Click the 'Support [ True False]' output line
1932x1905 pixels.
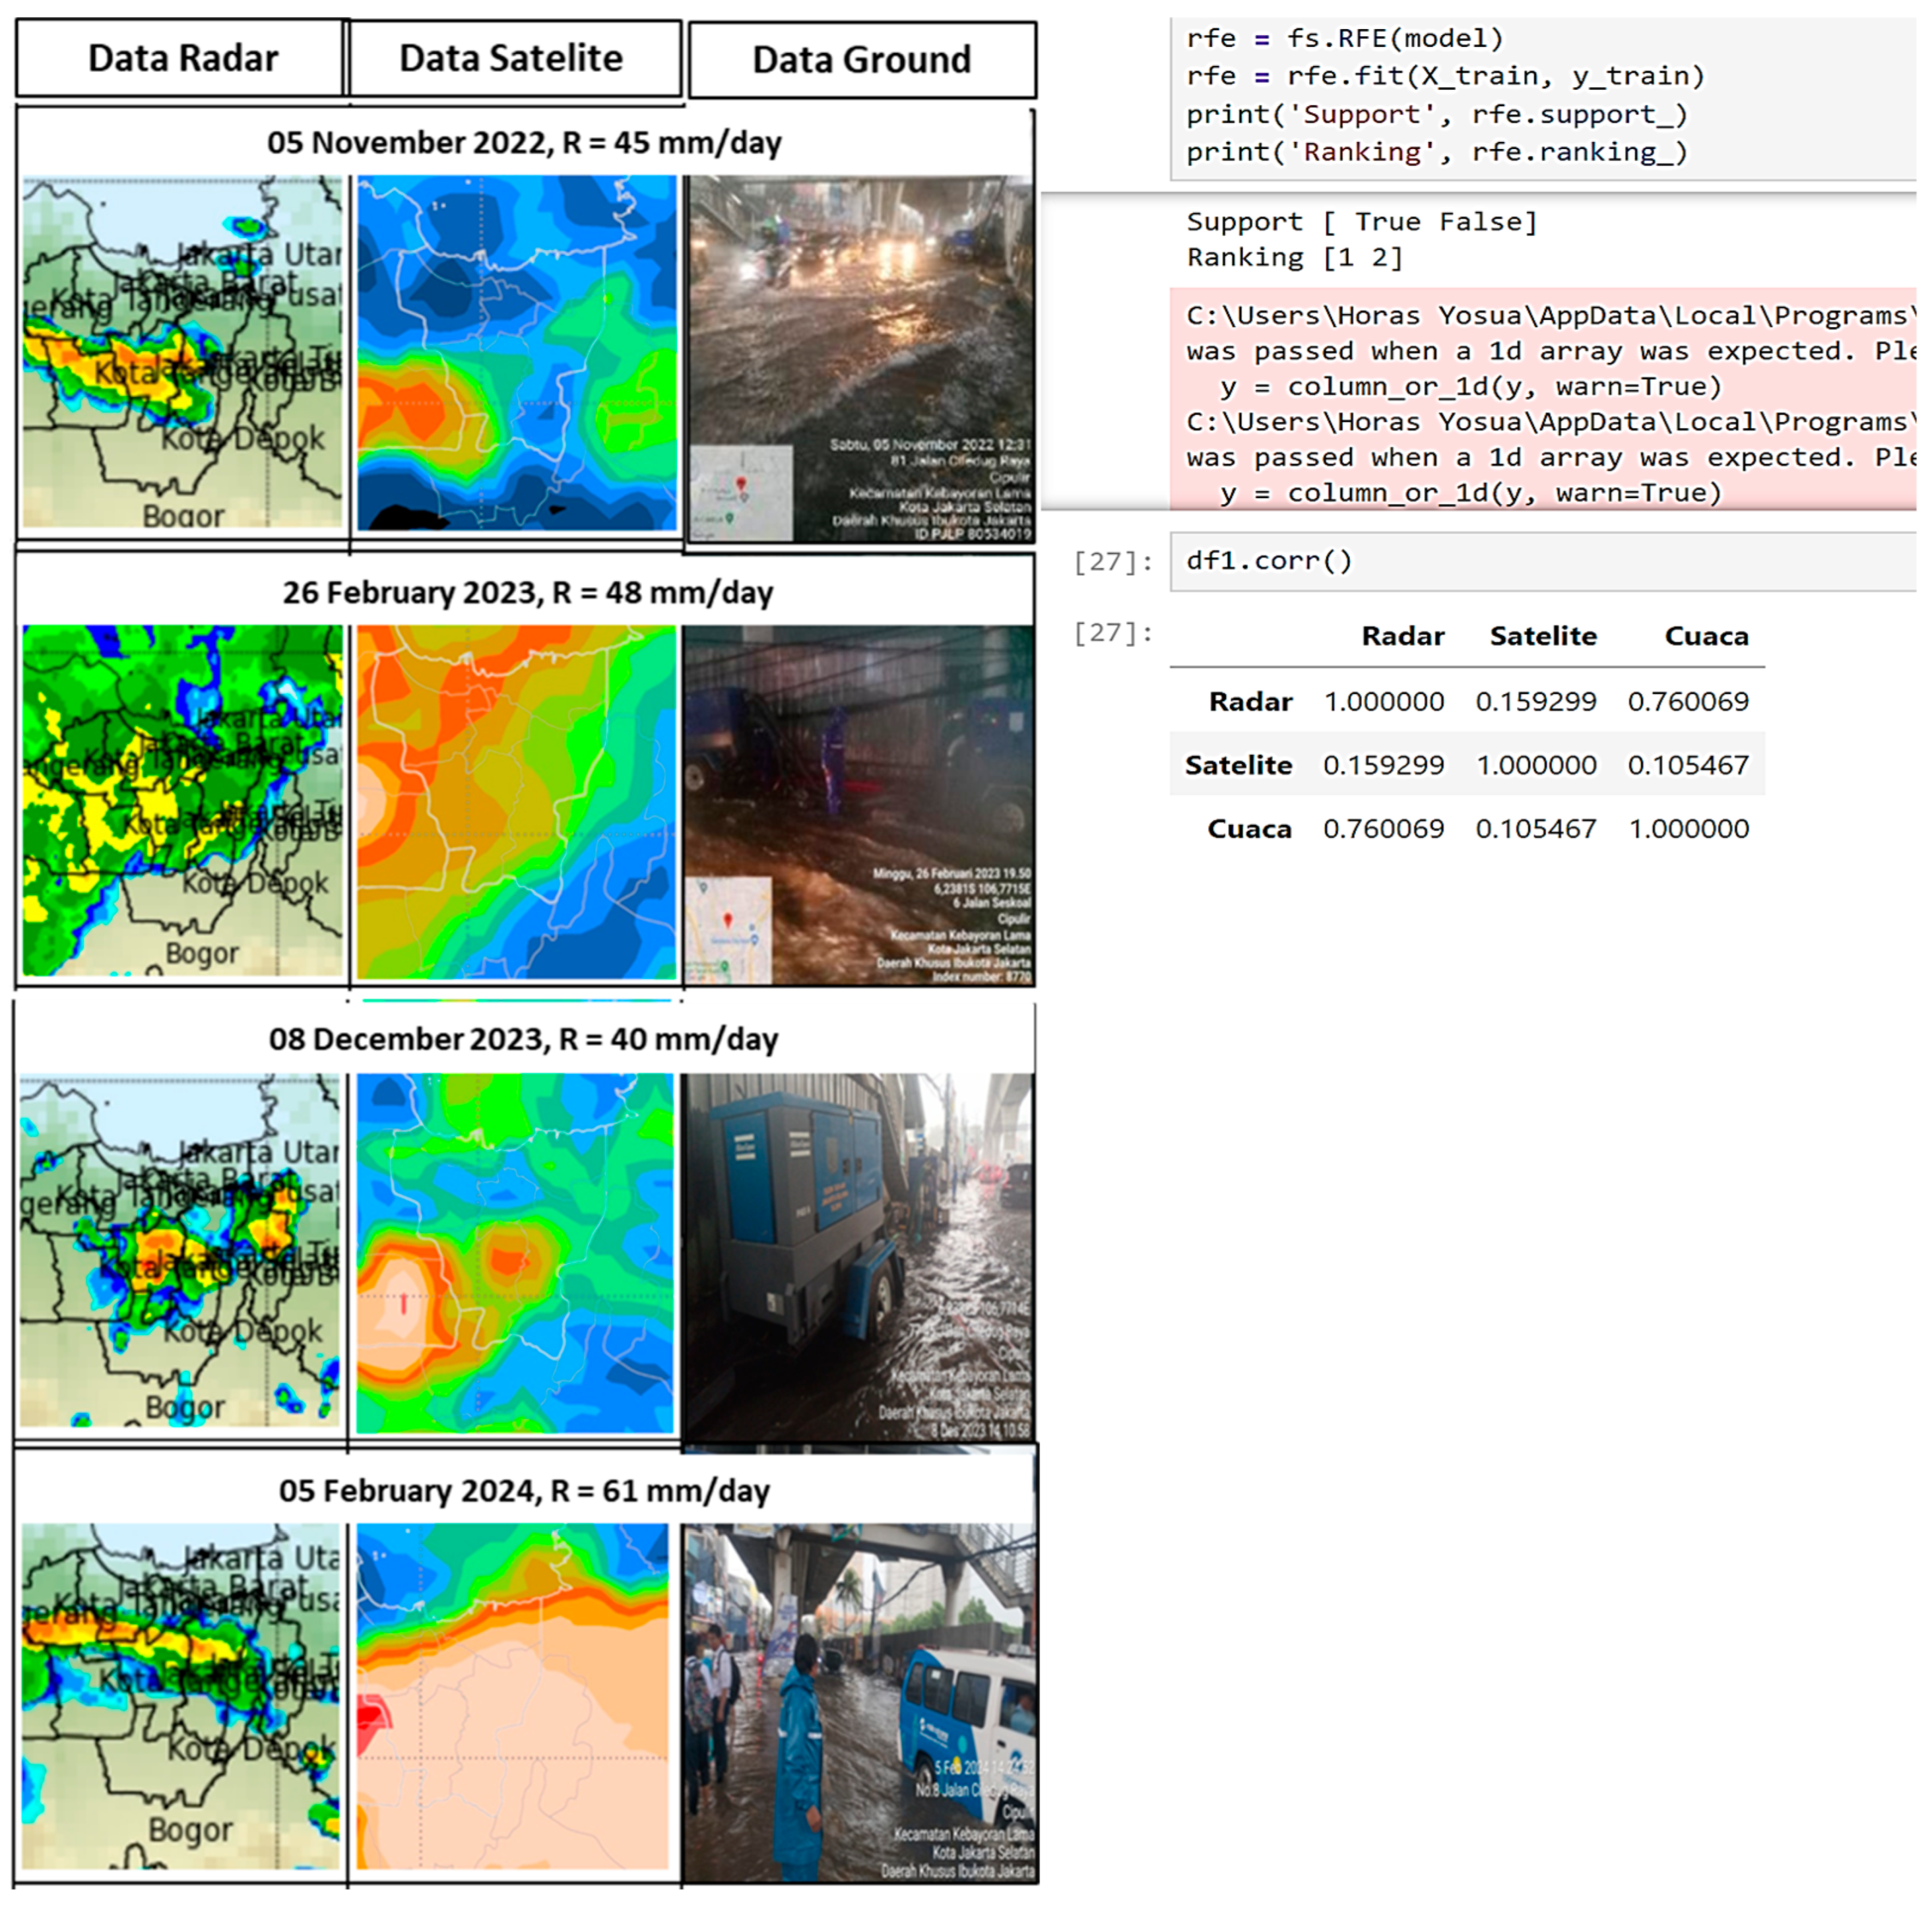(x=1362, y=222)
